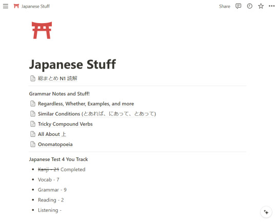Click page icon beside Regardless, Whether, Examples
This screenshot has width=277, height=222.
click(33, 104)
